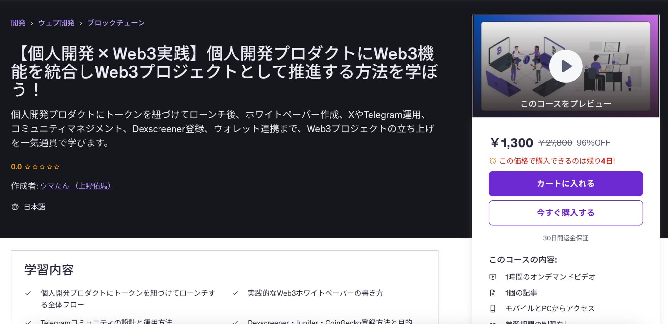Go to the ウェブ開発 breadcrumb
The height and width of the screenshot is (324, 668).
click(56, 23)
